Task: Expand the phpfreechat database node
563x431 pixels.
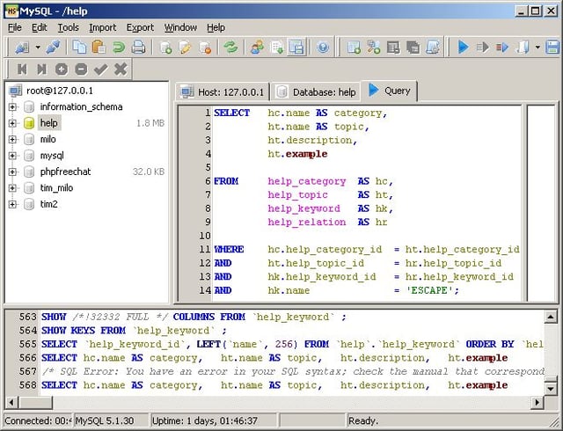Action: pos(12,172)
